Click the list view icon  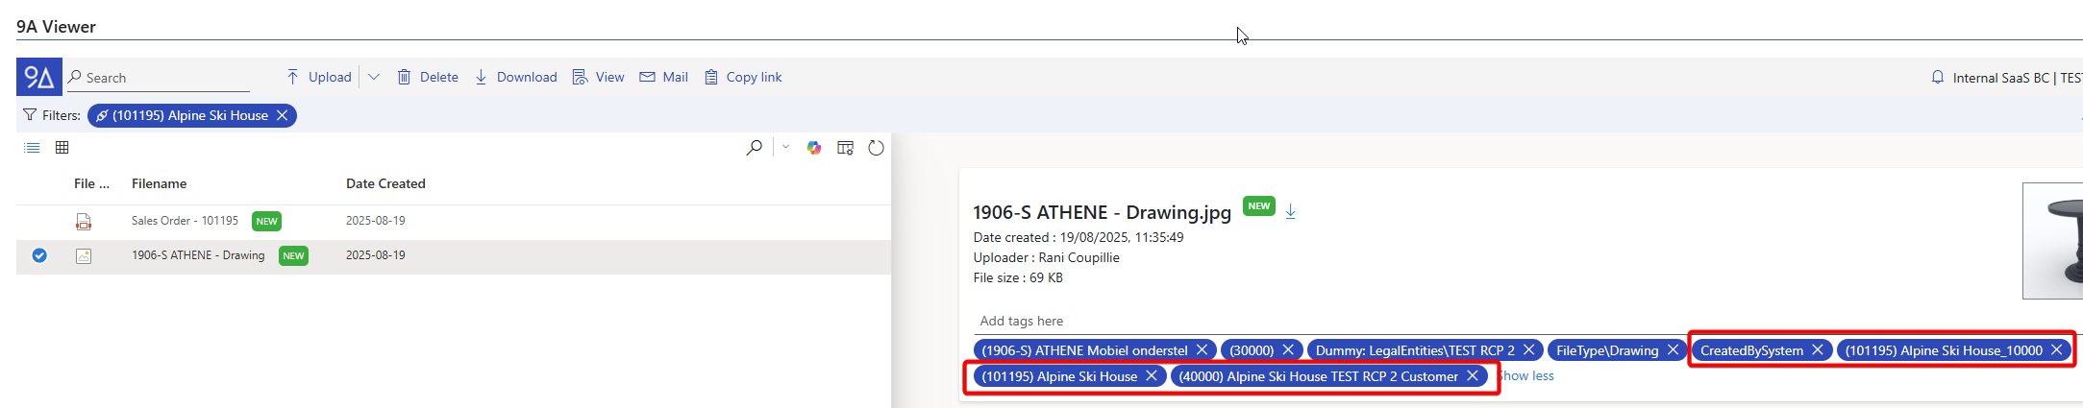click(32, 148)
